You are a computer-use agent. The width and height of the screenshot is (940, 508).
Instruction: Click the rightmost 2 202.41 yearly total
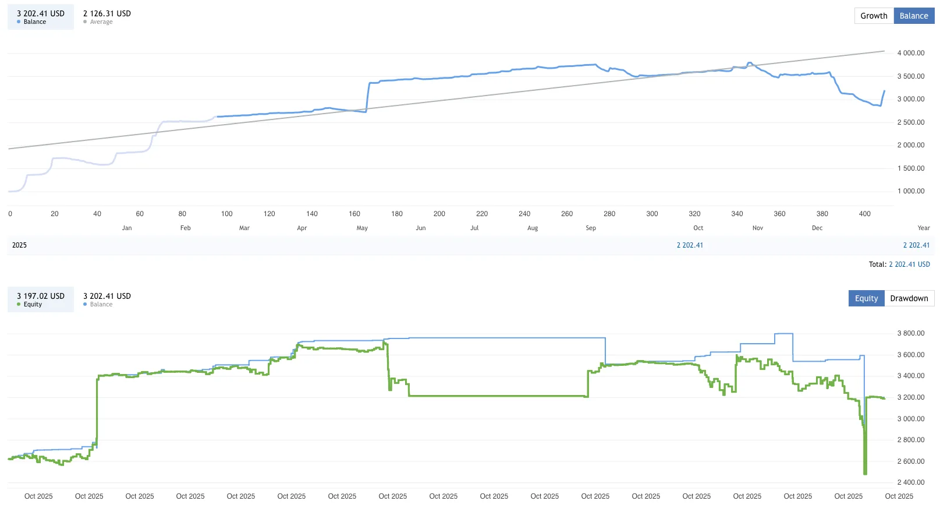tap(916, 245)
